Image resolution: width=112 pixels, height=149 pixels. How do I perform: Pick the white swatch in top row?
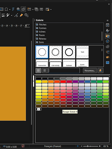point(106,78)
